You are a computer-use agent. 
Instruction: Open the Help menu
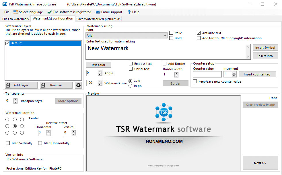133,12
